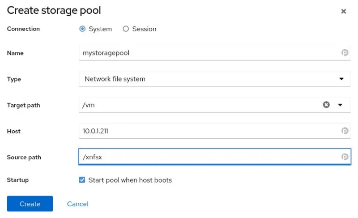
Task: Select the Session connection radio button
Action: click(126, 29)
